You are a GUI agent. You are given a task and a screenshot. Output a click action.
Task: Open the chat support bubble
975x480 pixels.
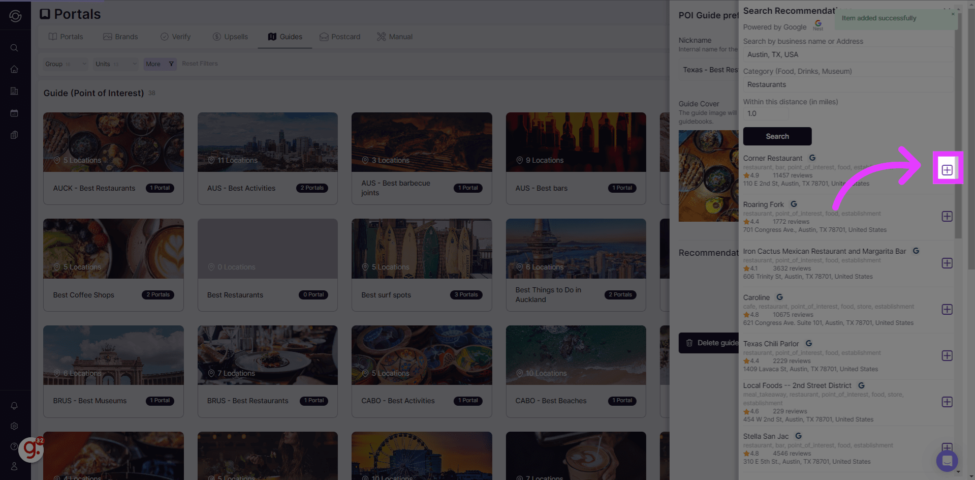tap(947, 461)
